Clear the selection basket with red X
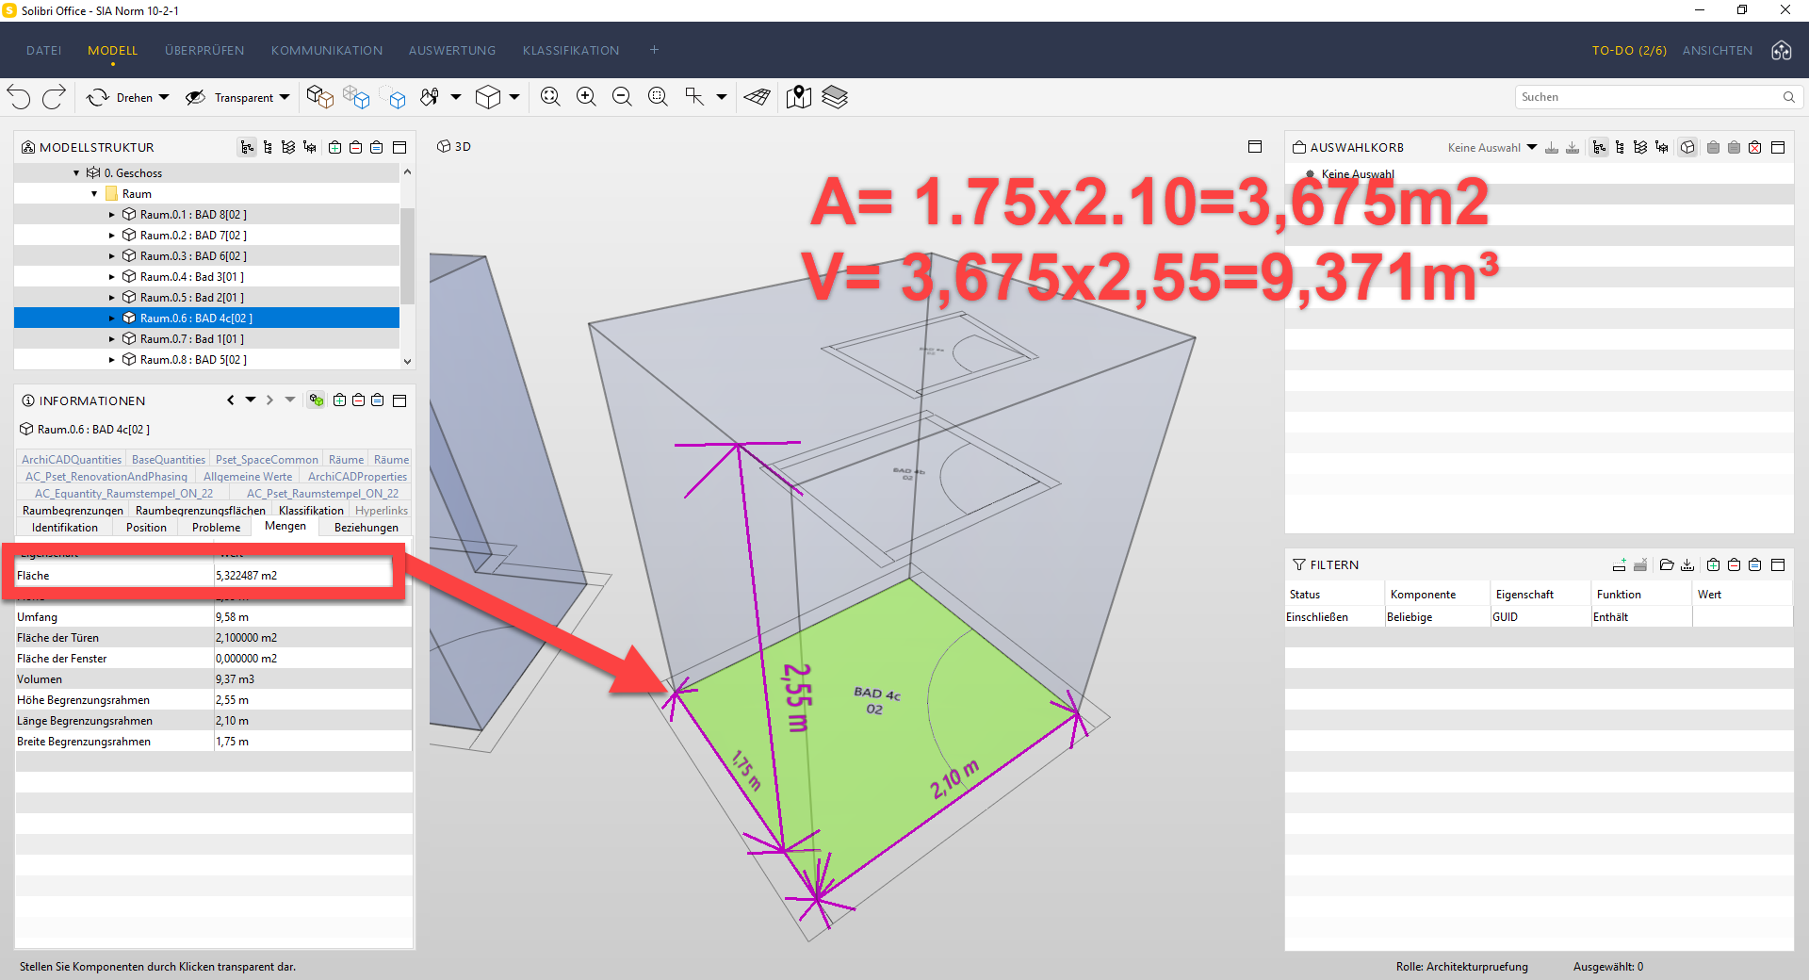Screen dimensions: 1809x980 click(1754, 147)
